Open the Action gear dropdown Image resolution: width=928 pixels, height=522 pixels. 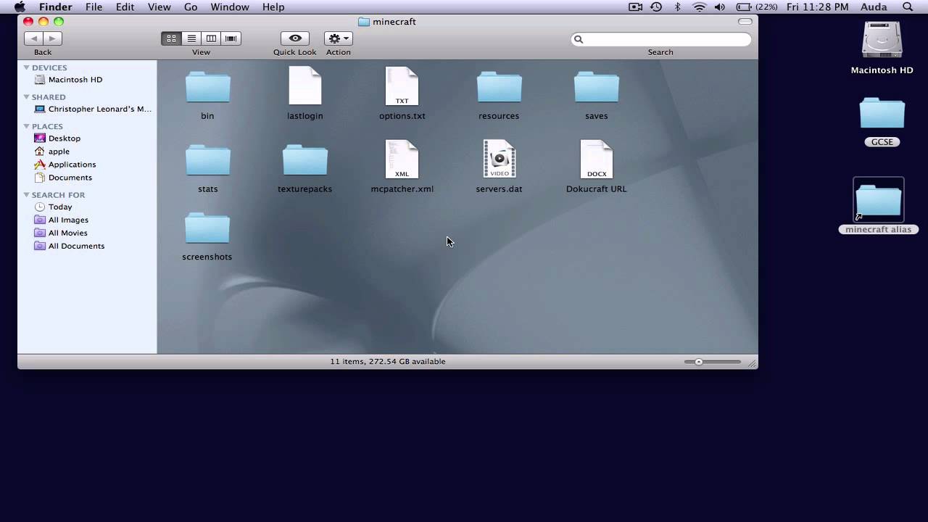337,38
